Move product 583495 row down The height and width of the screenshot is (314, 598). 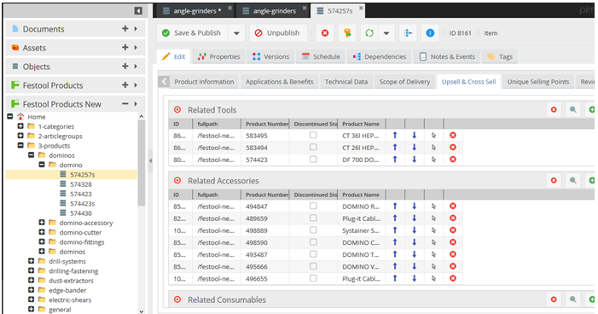(415, 135)
